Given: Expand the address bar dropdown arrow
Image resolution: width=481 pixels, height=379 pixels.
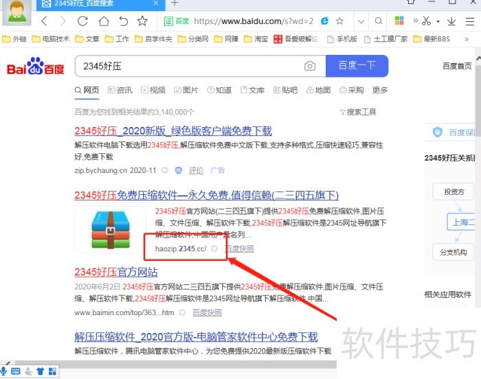Looking at the screenshot, I should 361,21.
